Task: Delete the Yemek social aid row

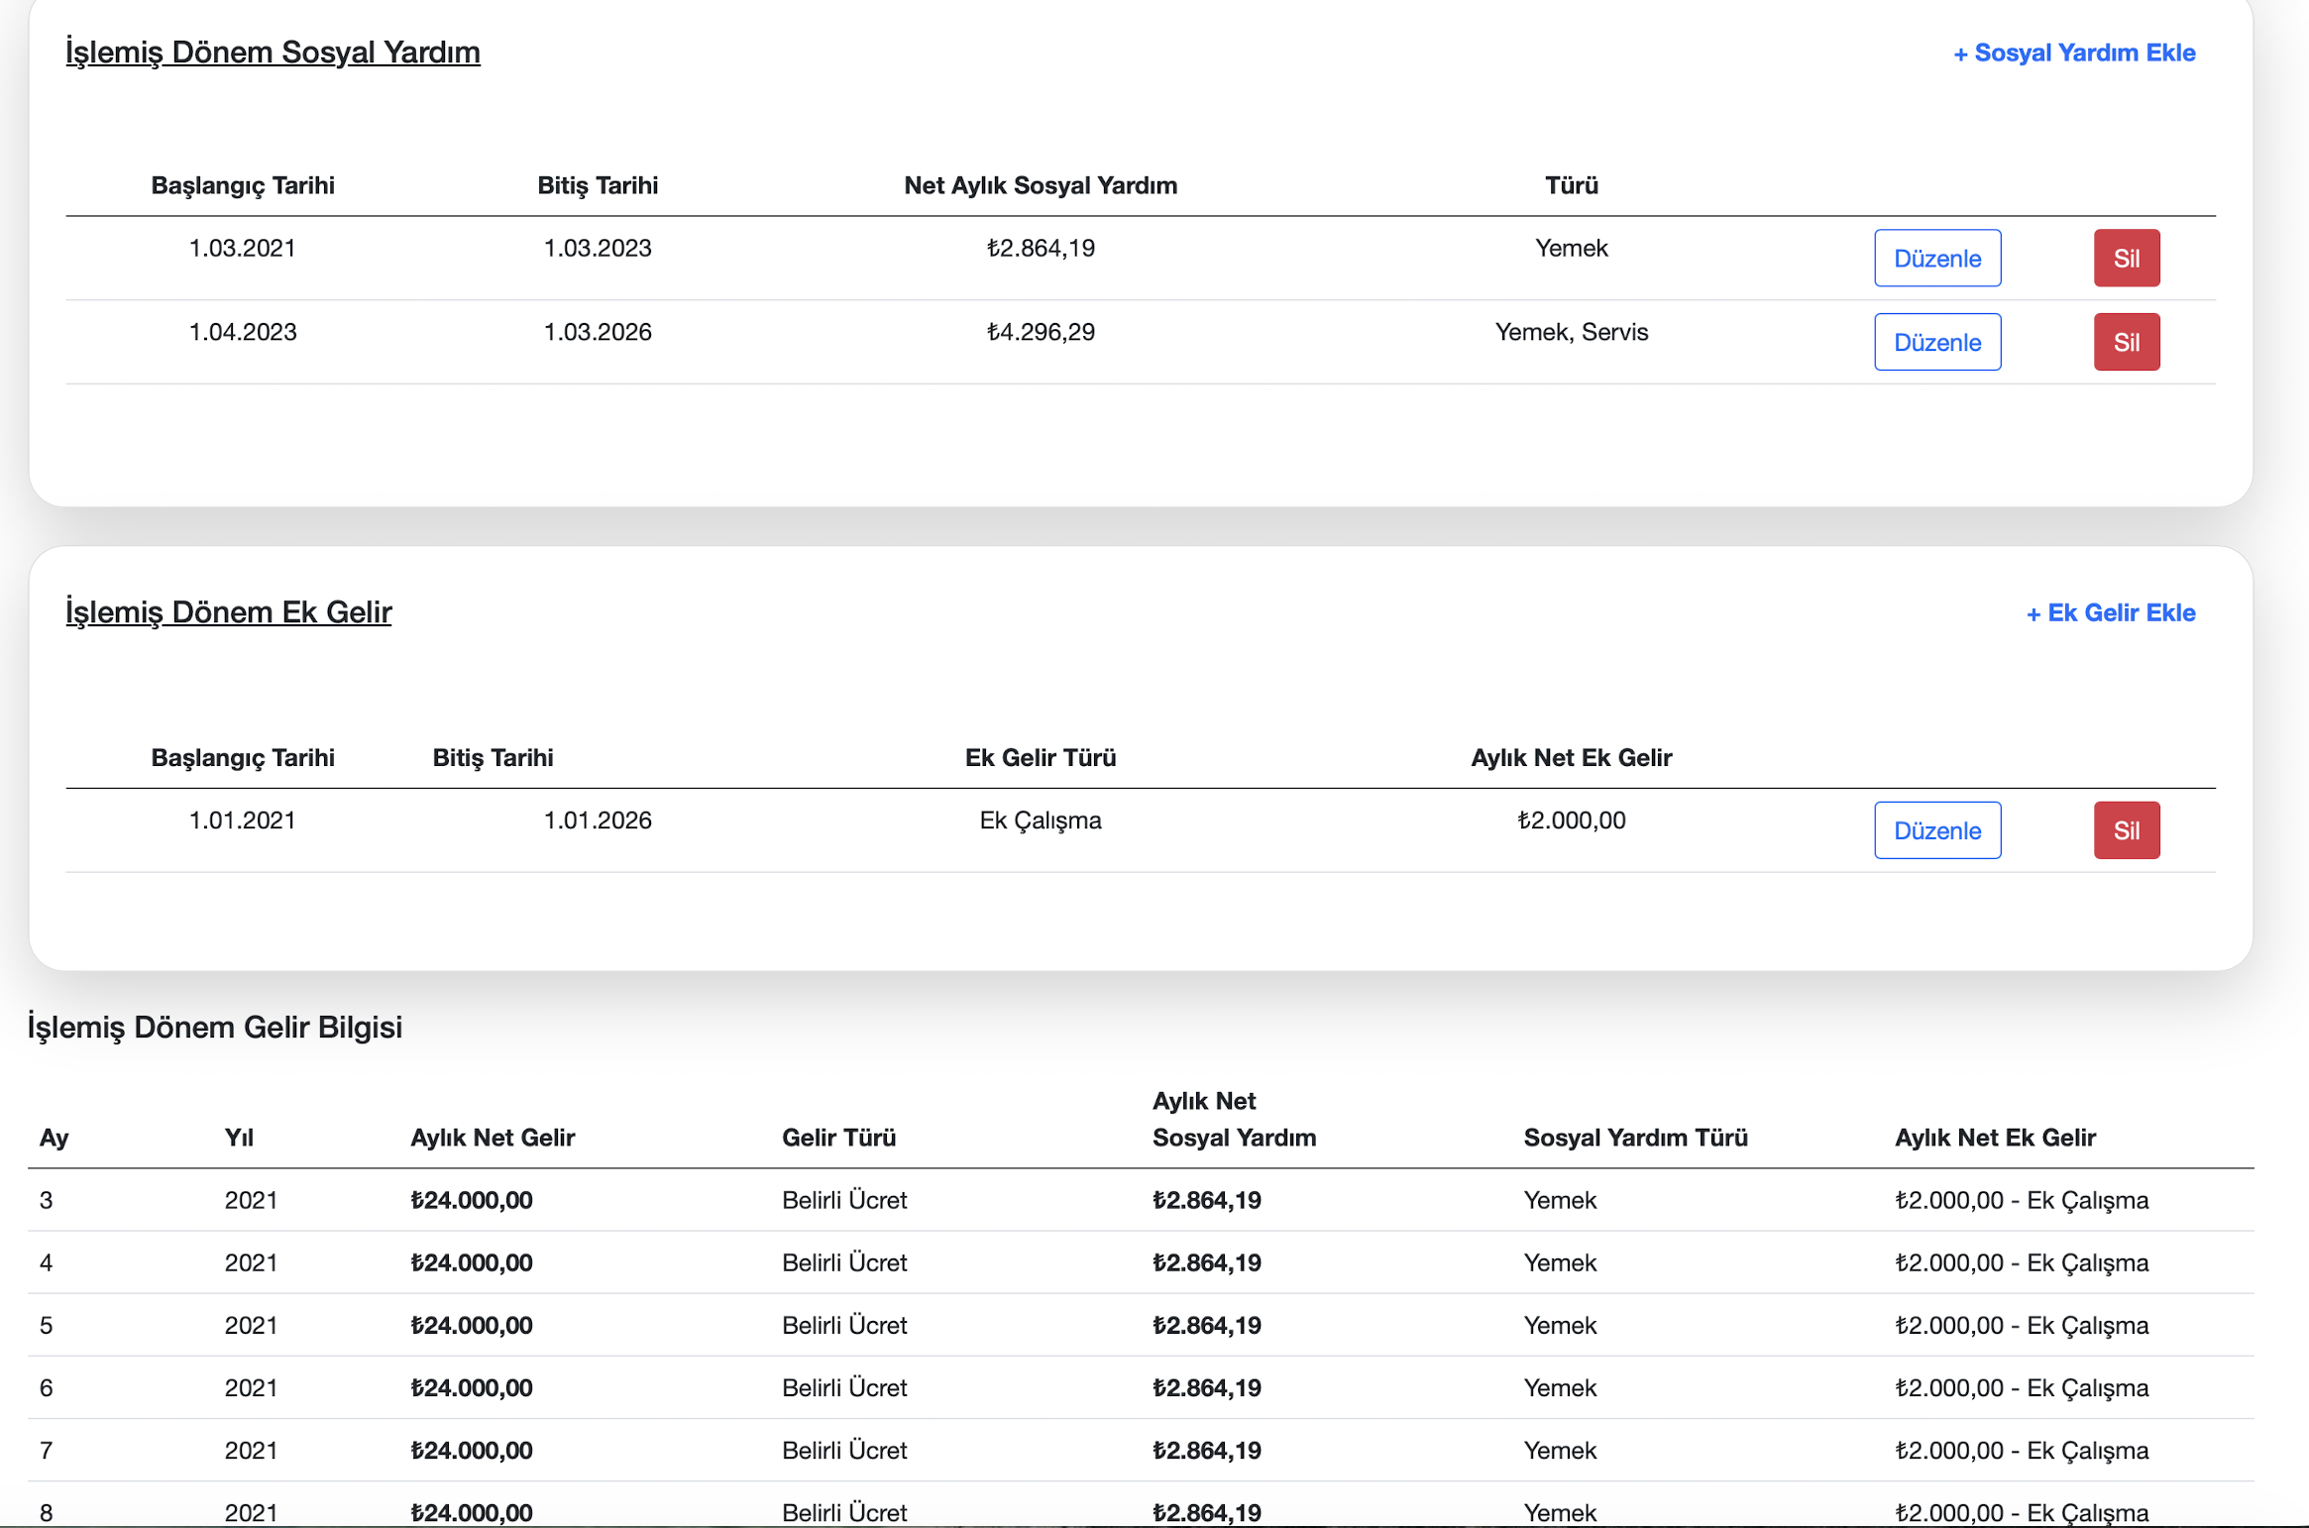Action: pyautogui.click(x=2126, y=259)
